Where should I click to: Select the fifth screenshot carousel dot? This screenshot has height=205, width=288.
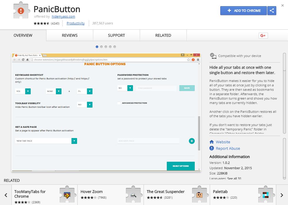pos(115,47)
